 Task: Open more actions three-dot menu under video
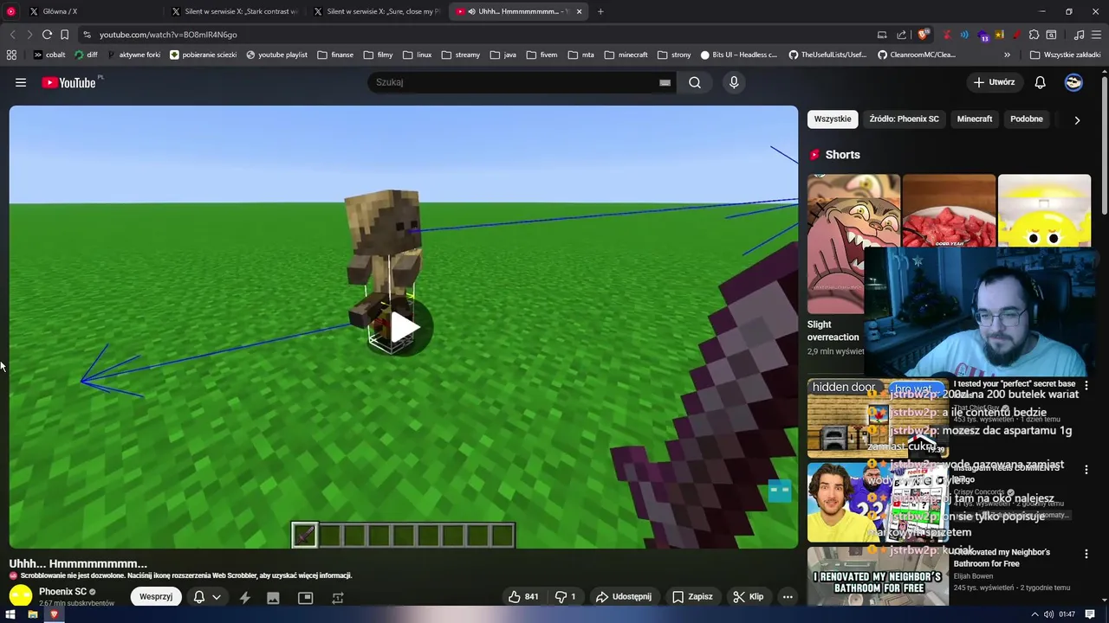(787, 597)
